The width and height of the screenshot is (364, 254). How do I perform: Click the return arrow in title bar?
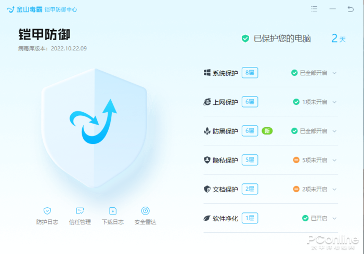pos(350,9)
